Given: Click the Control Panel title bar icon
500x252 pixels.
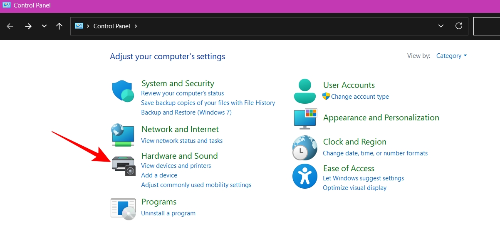Looking at the screenshot, I should pos(6,5).
